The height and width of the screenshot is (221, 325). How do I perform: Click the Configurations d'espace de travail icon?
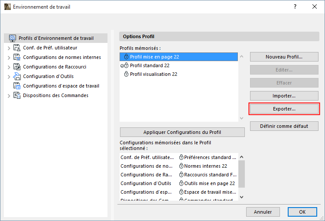point(17,86)
